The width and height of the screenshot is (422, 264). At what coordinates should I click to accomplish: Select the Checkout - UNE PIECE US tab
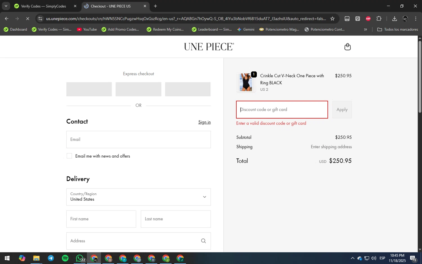(111, 6)
